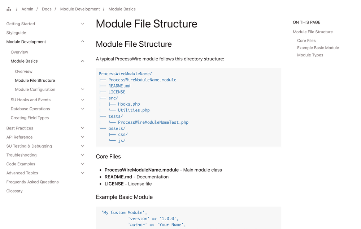
Task: Open Module Development in the breadcrumb
Action: [x=80, y=9]
